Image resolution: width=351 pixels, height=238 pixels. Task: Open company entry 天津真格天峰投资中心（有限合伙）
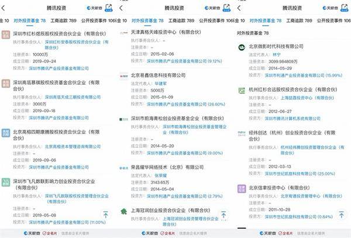coord(166,32)
